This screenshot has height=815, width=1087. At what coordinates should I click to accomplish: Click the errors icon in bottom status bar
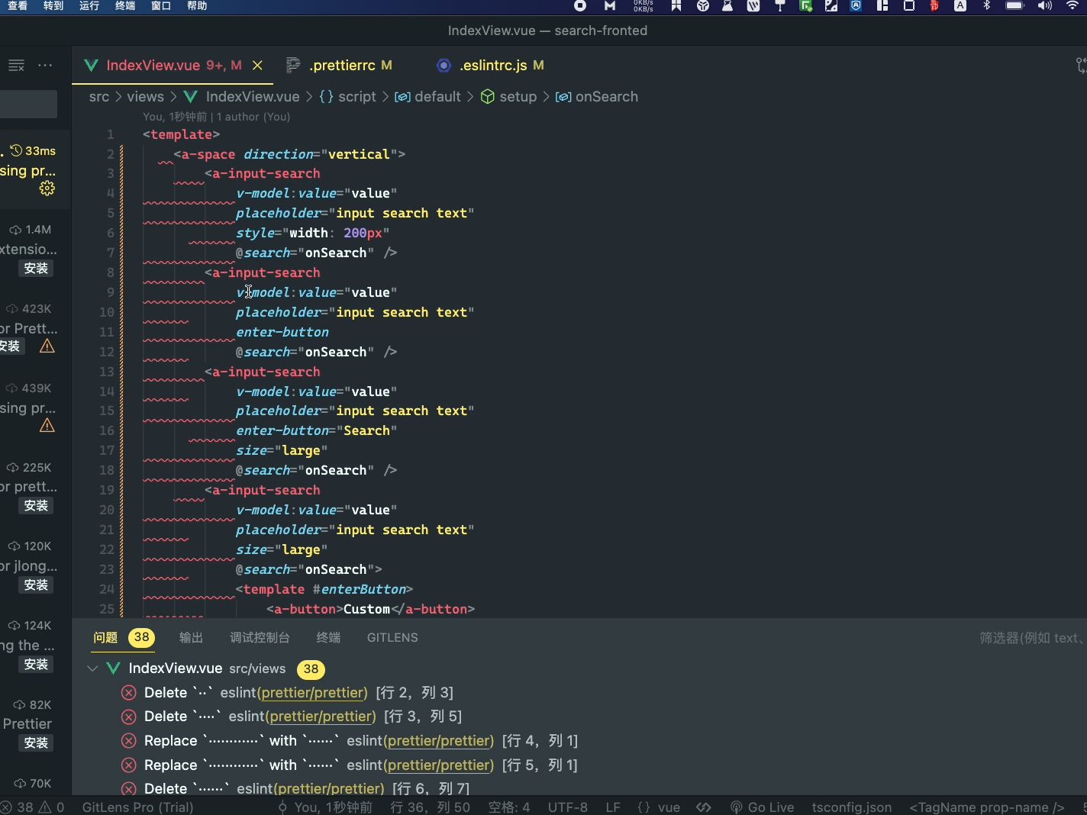tap(6, 807)
